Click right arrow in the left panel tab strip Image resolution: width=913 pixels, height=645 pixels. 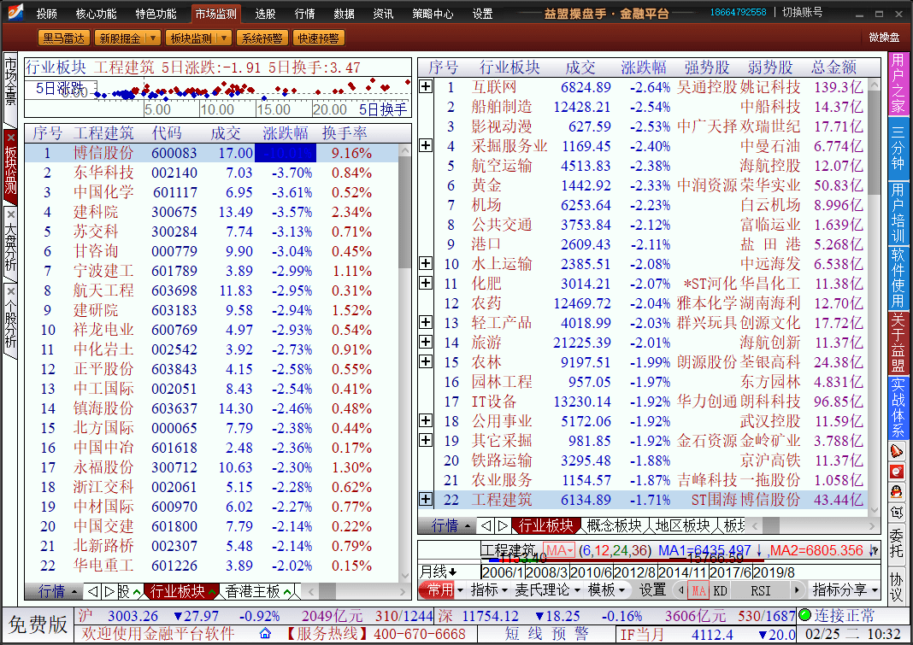point(109,592)
